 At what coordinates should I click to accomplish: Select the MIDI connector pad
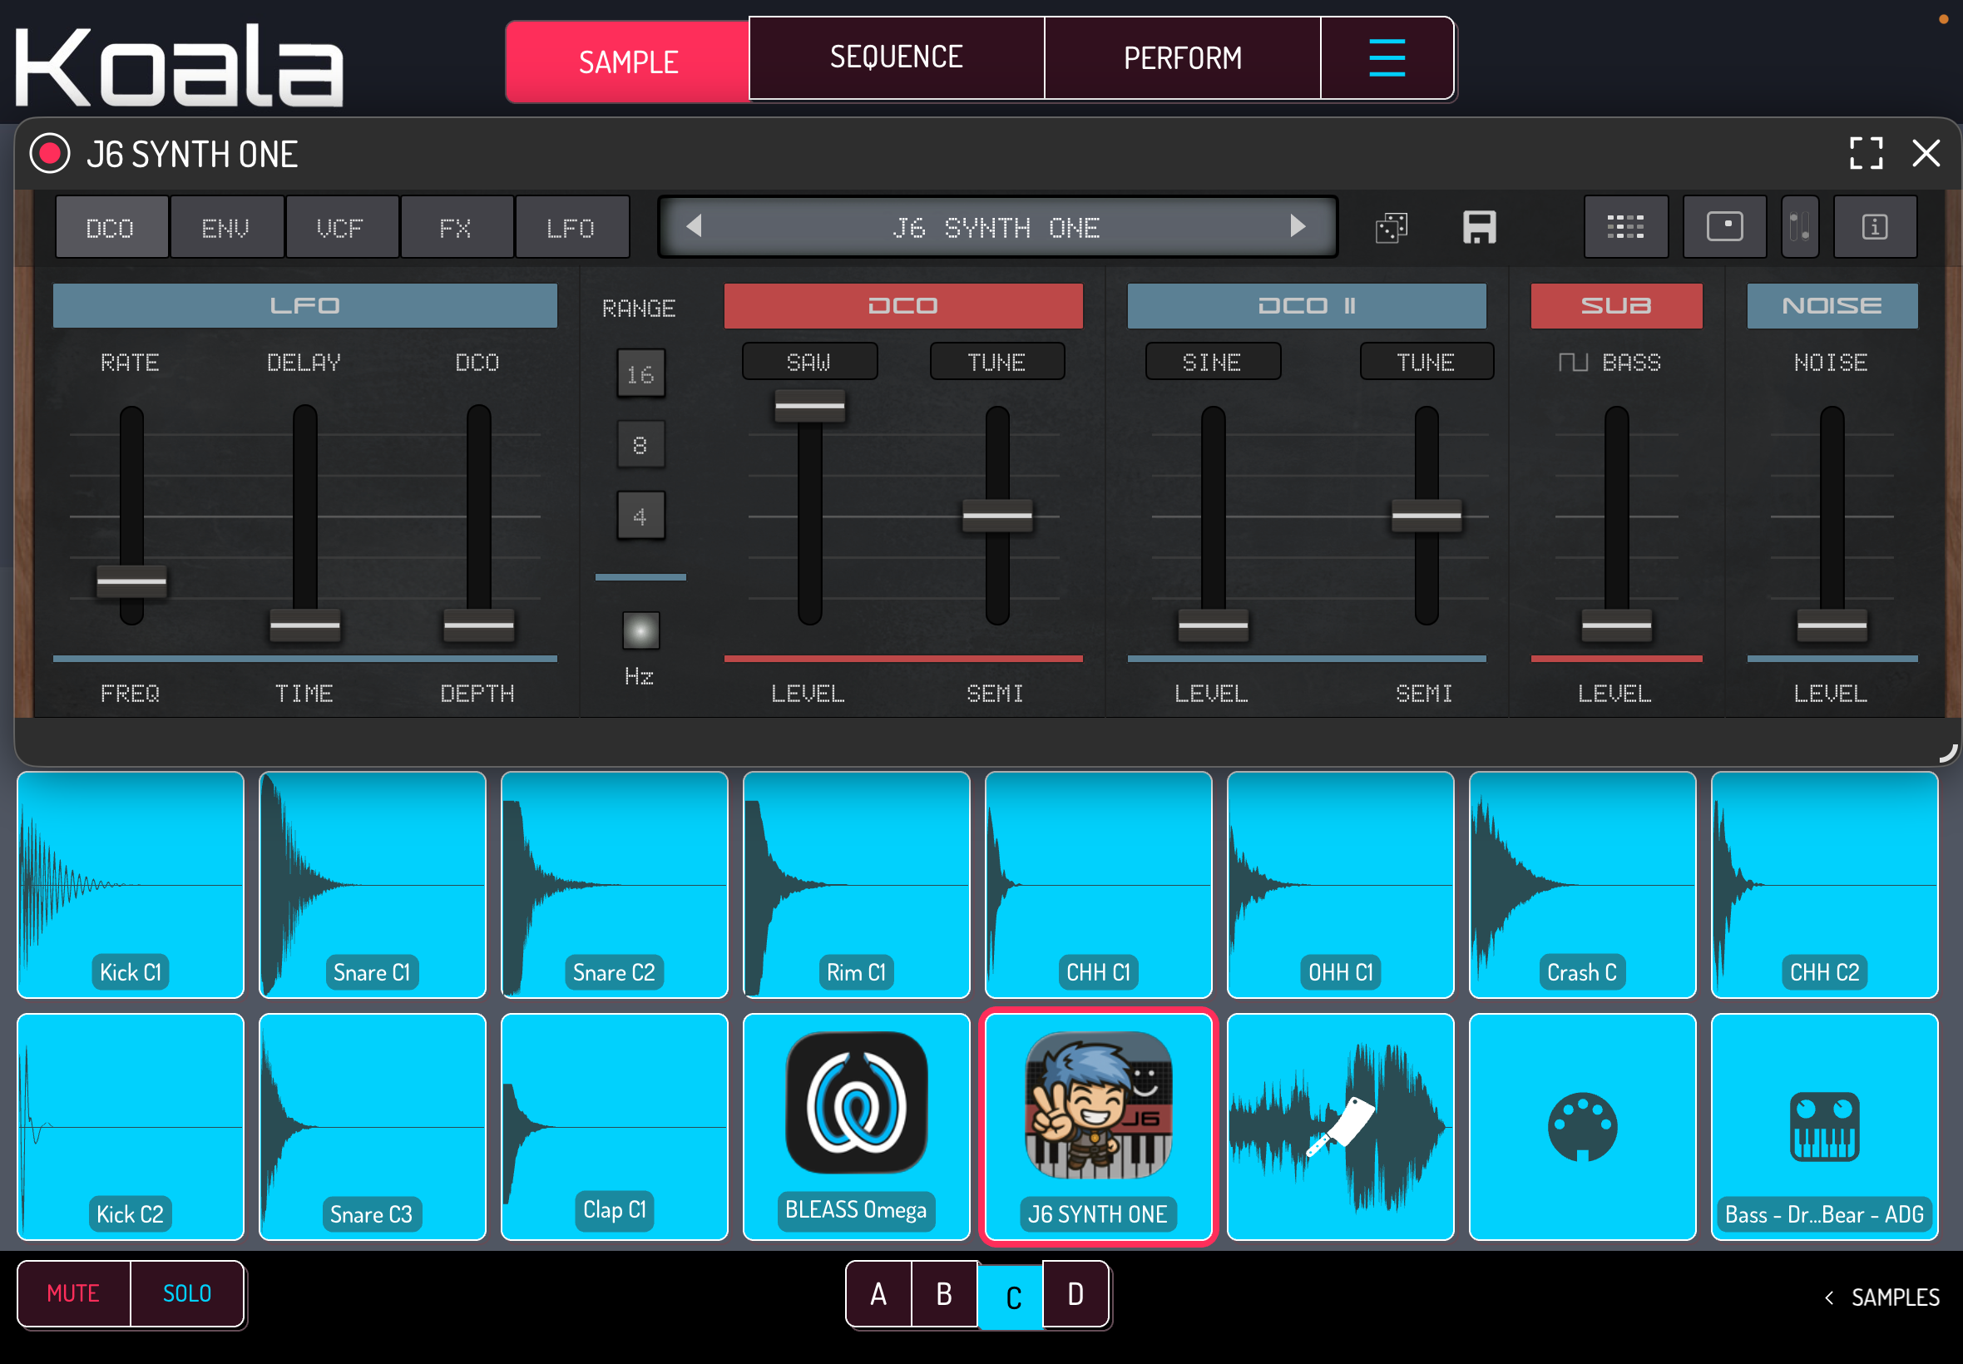pyautogui.click(x=1582, y=1126)
